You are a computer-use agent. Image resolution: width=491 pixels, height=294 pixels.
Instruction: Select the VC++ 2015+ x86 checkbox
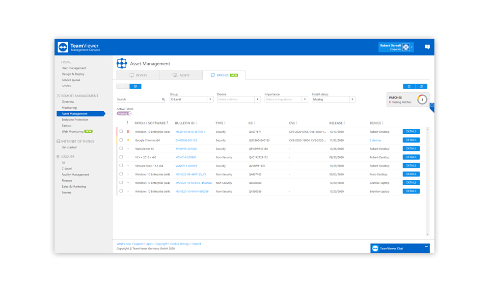tap(121, 157)
